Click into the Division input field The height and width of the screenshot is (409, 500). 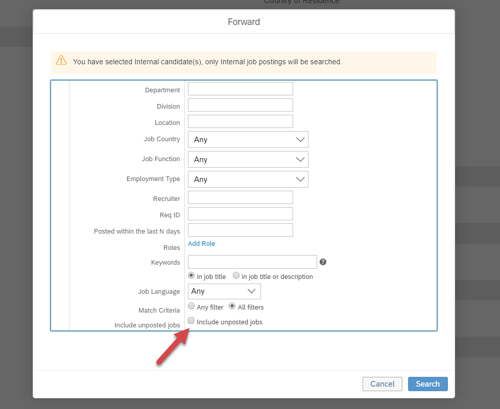tap(241, 105)
